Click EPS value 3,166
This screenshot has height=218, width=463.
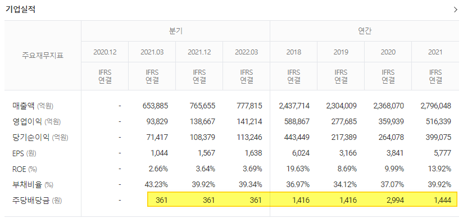pos(348,153)
